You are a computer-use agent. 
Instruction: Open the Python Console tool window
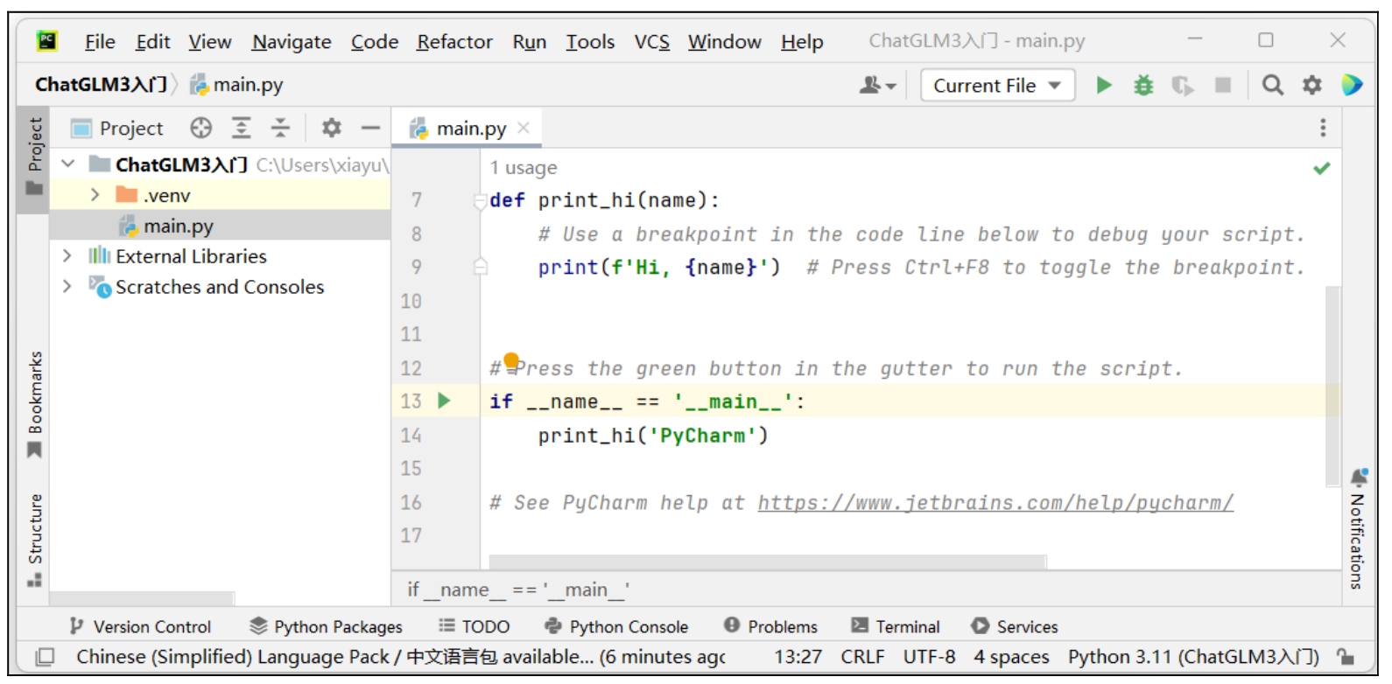pyautogui.click(x=616, y=626)
